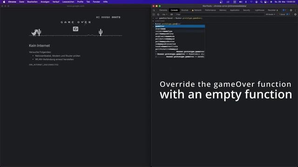Image resolution: width=298 pixels, height=167 pixels.
Task: Click the volume icon in menu bar
Action: click(241, 2)
